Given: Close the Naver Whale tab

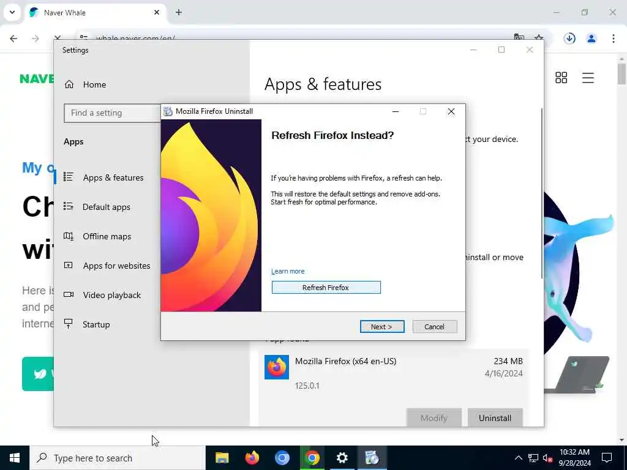Looking at the screenshot, I should (157, 12).
